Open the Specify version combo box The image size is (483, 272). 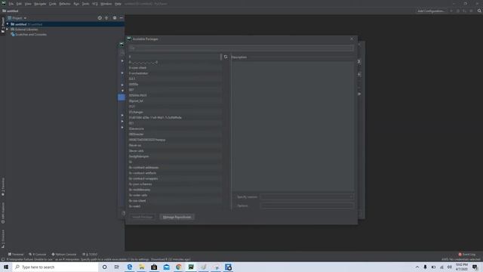point(307,196)
